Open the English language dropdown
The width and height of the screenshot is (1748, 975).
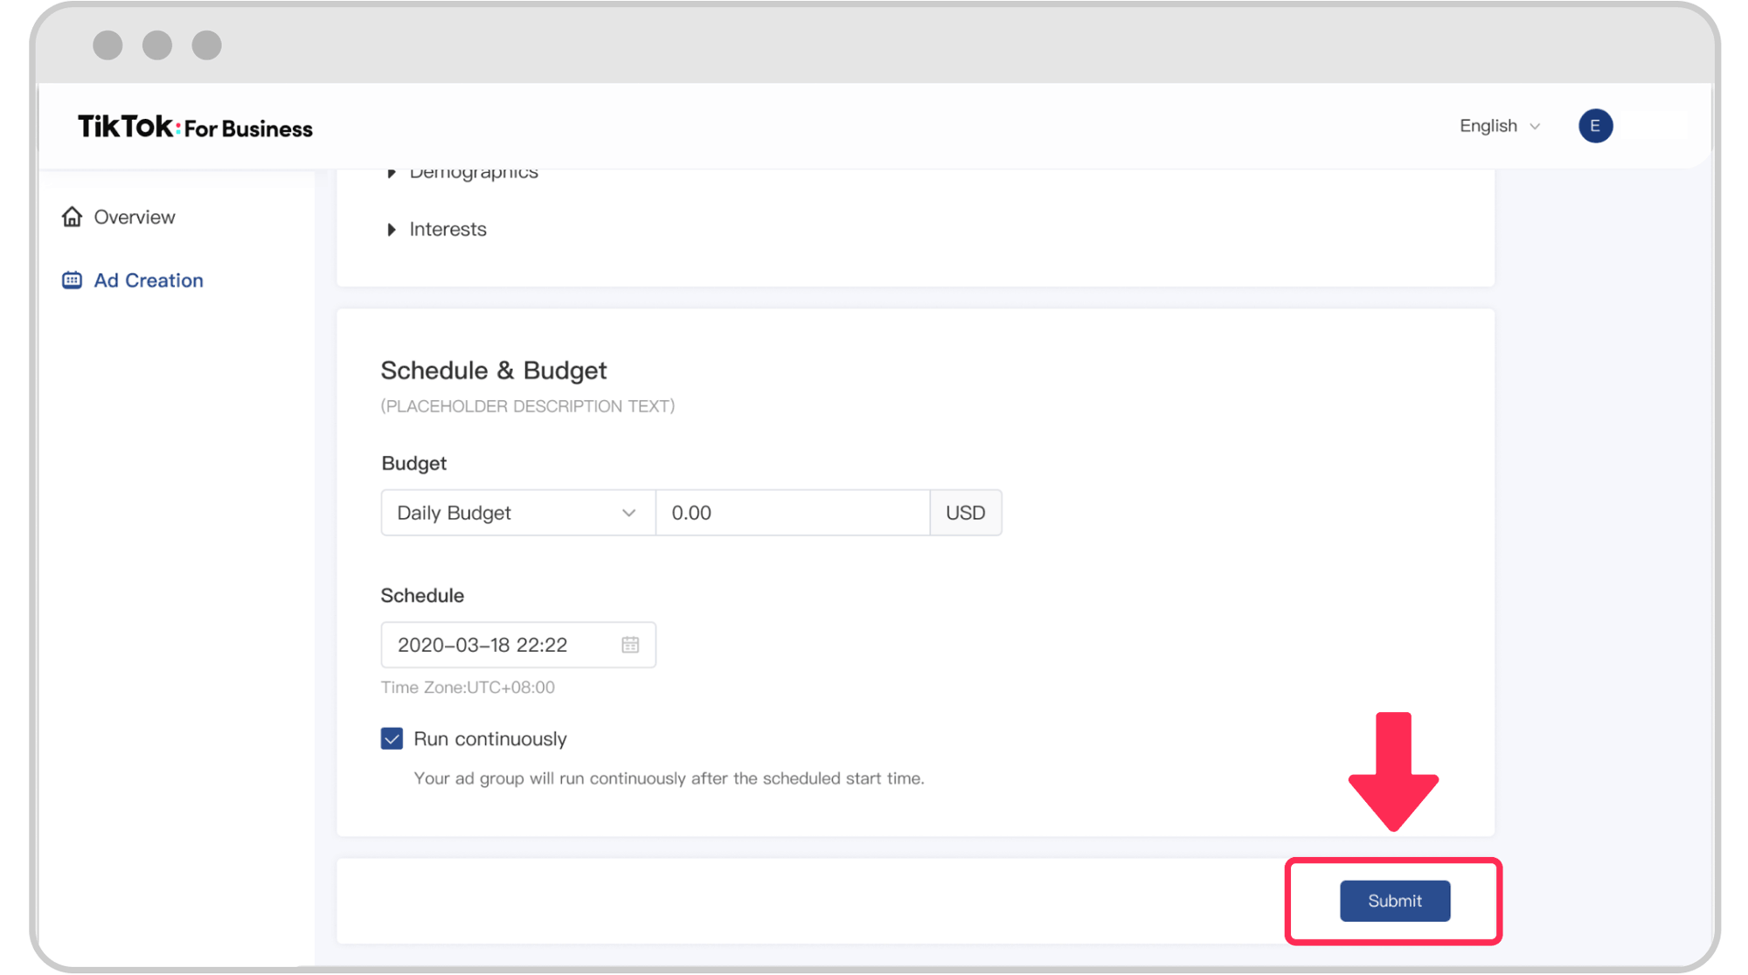point(1499,126)
